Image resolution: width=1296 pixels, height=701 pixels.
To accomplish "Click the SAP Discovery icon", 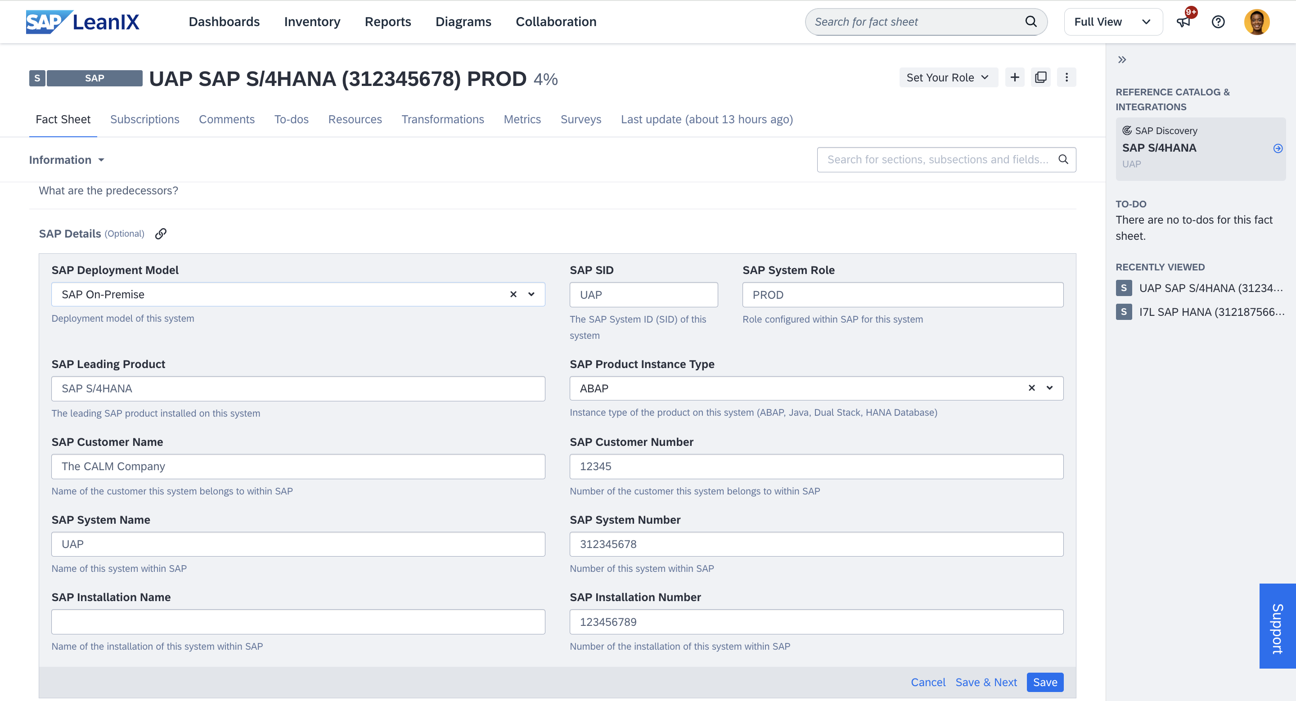I will coord(1127,130).
